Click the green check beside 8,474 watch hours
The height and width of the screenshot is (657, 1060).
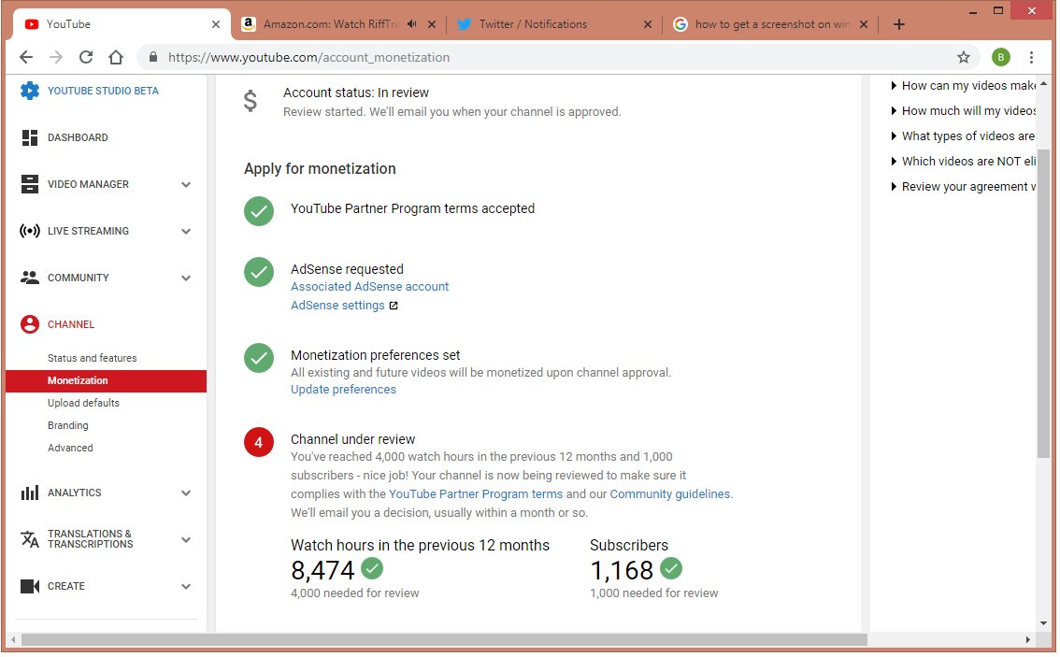pyautogui.click(x=372, y=569)
